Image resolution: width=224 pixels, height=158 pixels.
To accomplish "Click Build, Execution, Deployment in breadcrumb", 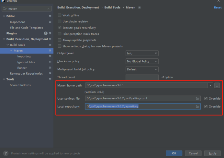I will 78,7.
